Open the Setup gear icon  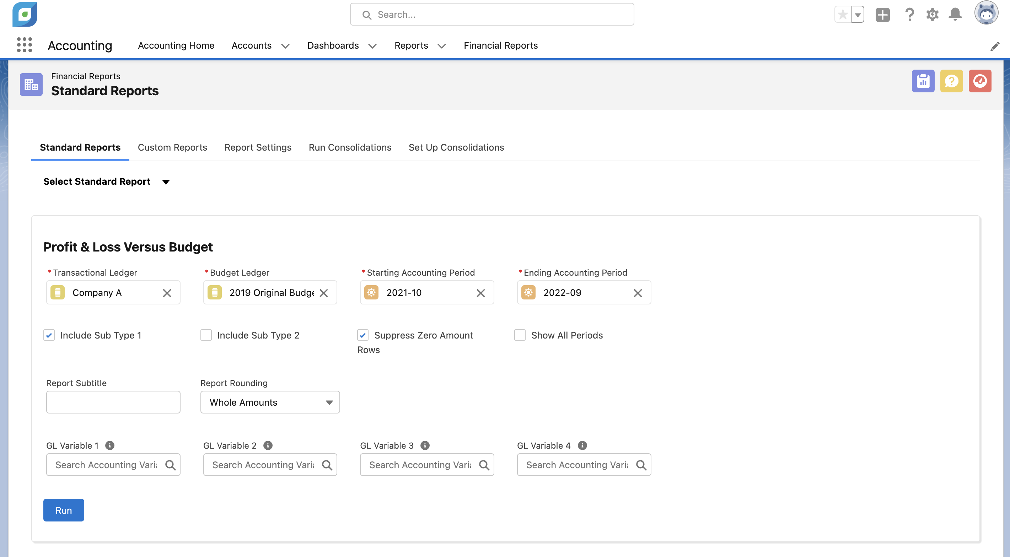point(932,15)
